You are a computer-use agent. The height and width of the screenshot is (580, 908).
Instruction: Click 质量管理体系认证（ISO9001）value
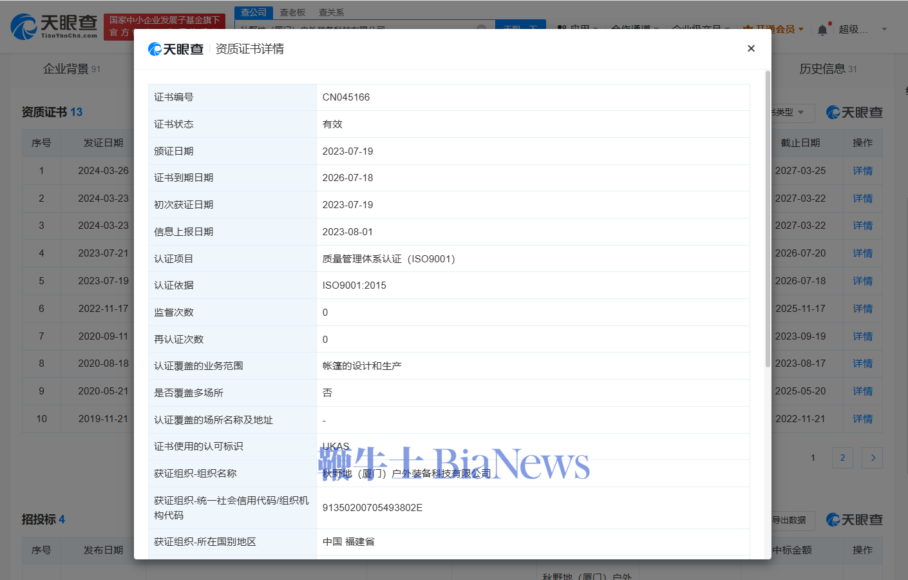click(388, 259)
